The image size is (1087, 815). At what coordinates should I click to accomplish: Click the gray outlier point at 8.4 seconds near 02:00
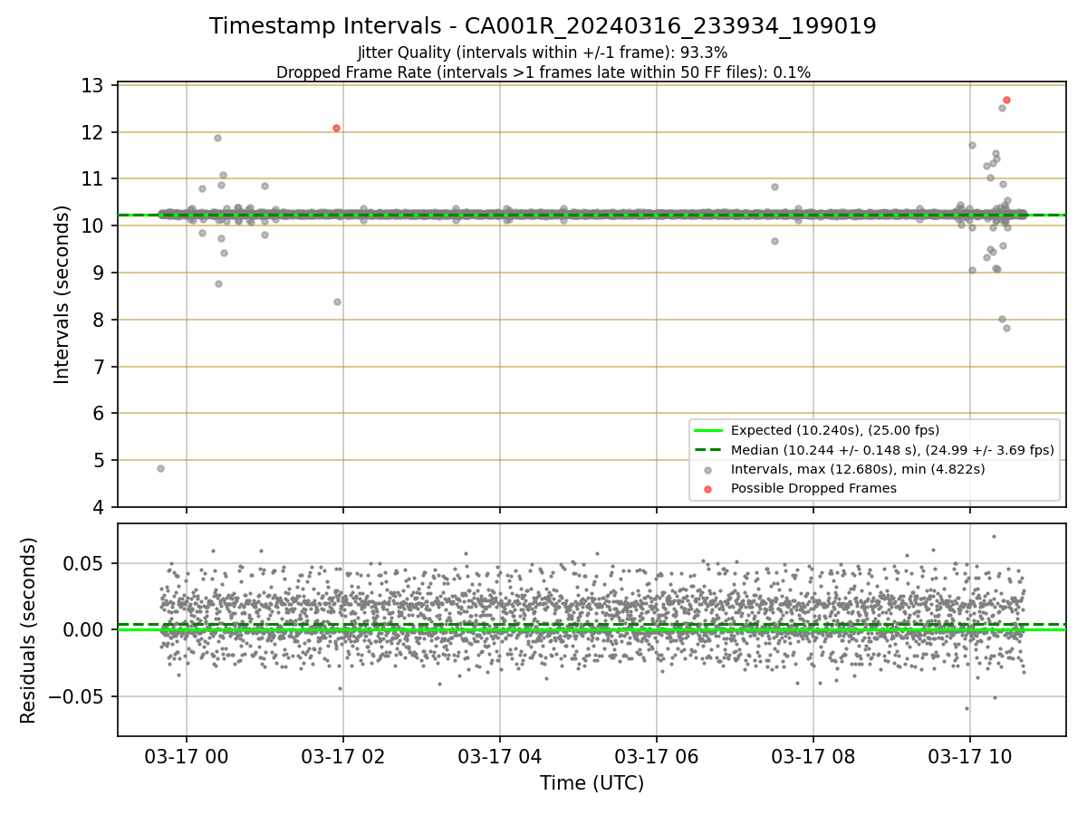(337, 302)
